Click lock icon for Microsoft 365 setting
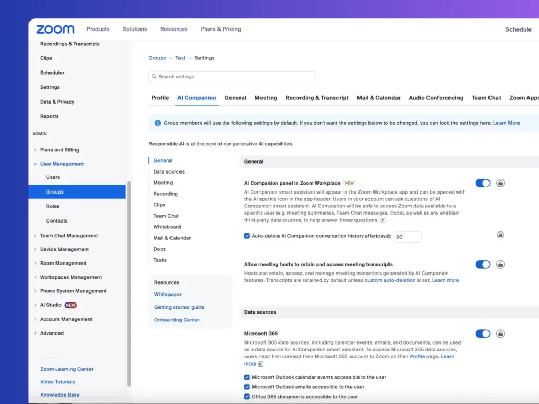This screenshot has height=404, width=539. pos(500,334)
